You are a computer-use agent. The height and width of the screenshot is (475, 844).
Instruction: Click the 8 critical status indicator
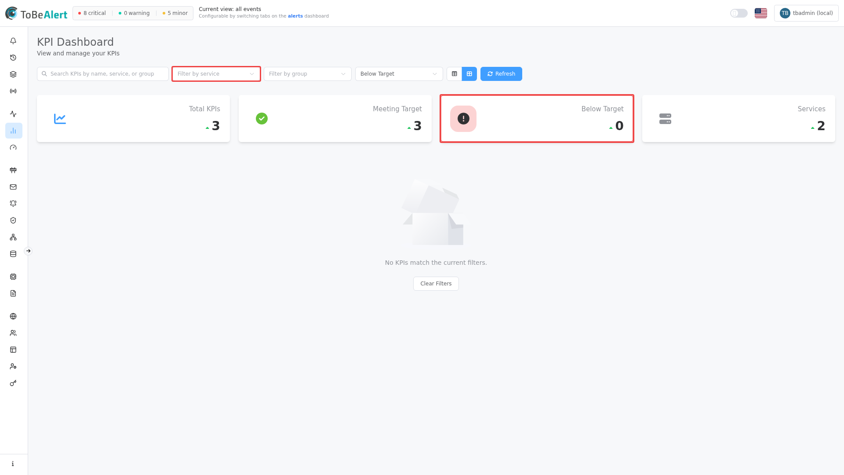pos(92,13)
